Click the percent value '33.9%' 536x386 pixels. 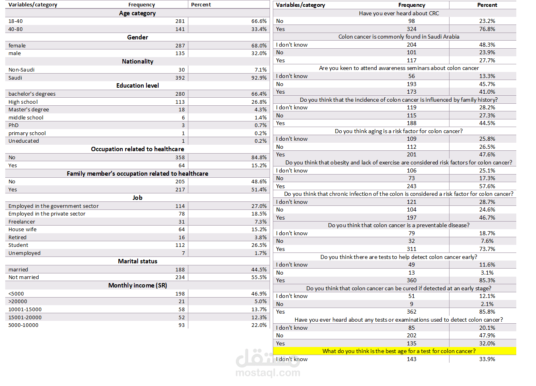click(487, 359)
